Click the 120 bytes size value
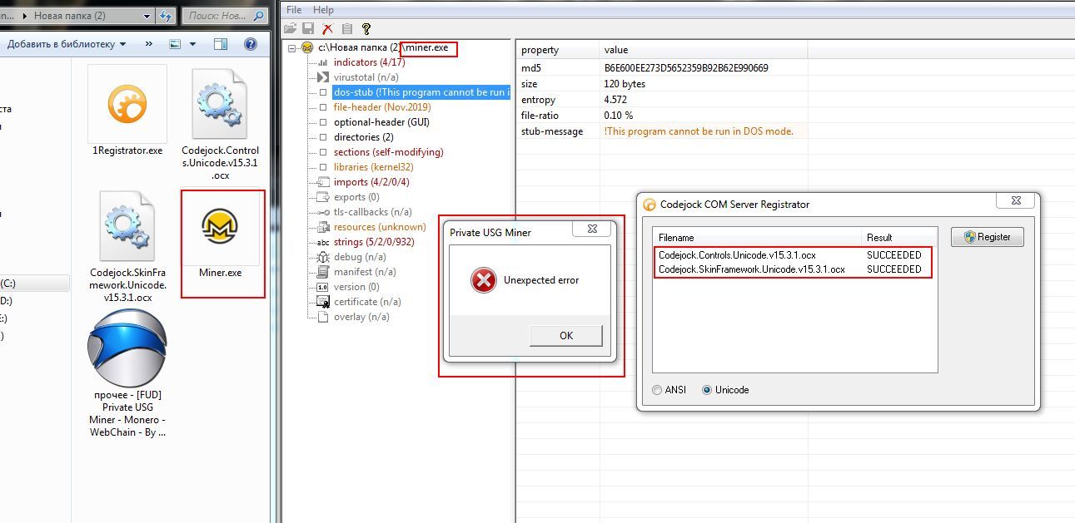Viewport: 1075px width, 523px height. click(625, 84)
